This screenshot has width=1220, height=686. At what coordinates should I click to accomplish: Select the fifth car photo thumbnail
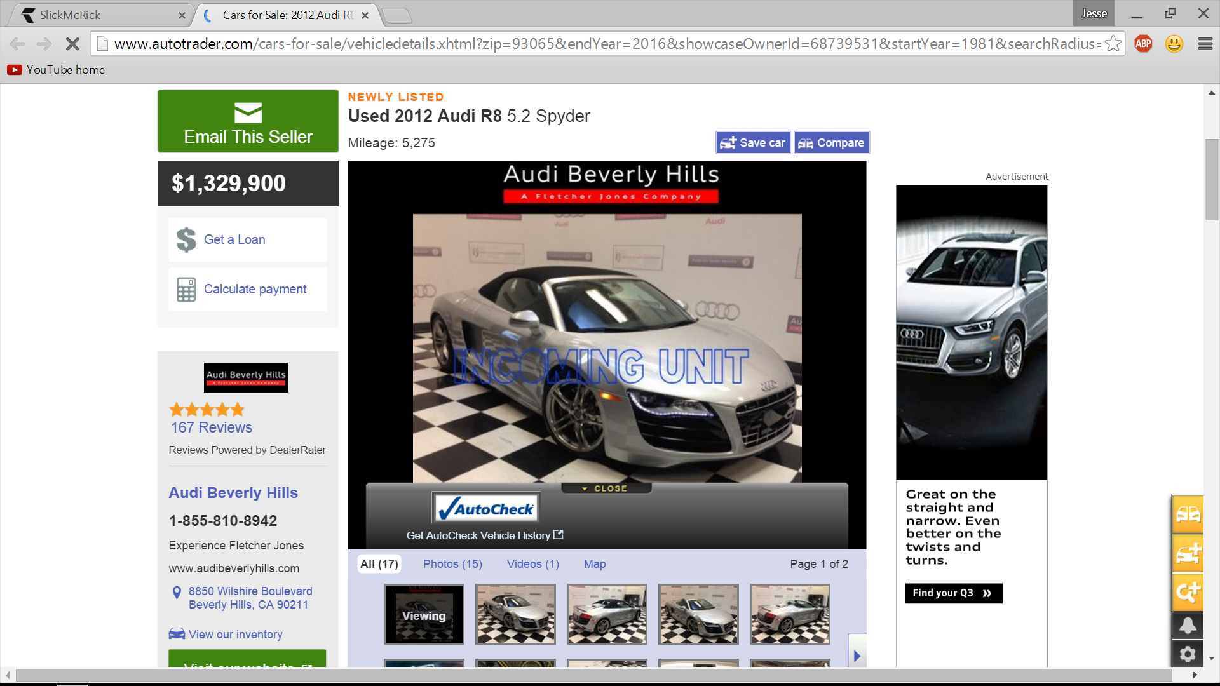pos(790,614)
